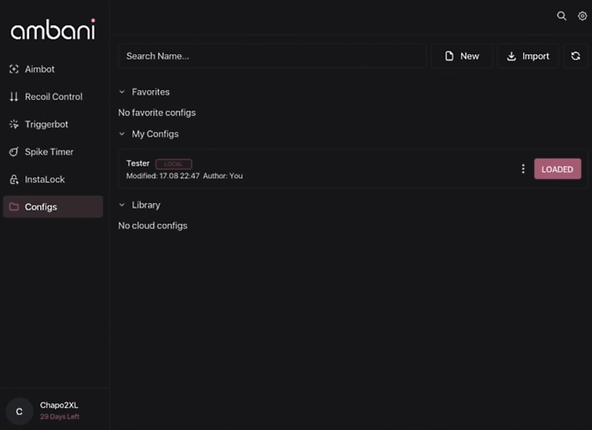Collapse the Favorites section

[x=121, y=92]
